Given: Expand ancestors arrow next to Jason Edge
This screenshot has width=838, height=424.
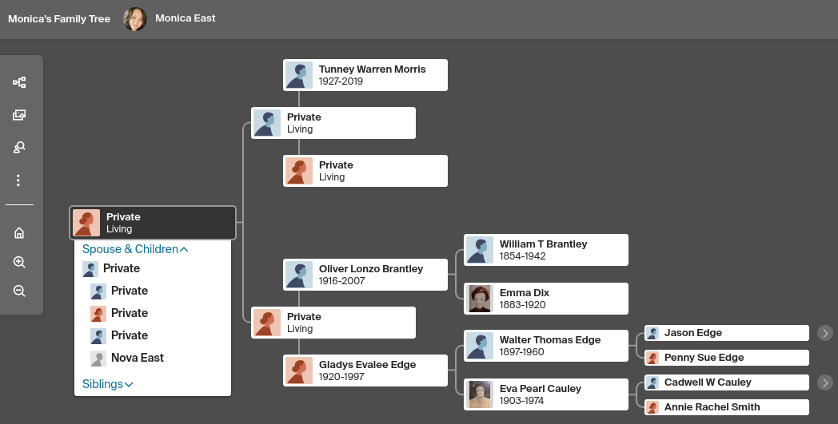Looking at the screenshot, I should (x=825, y=333).
